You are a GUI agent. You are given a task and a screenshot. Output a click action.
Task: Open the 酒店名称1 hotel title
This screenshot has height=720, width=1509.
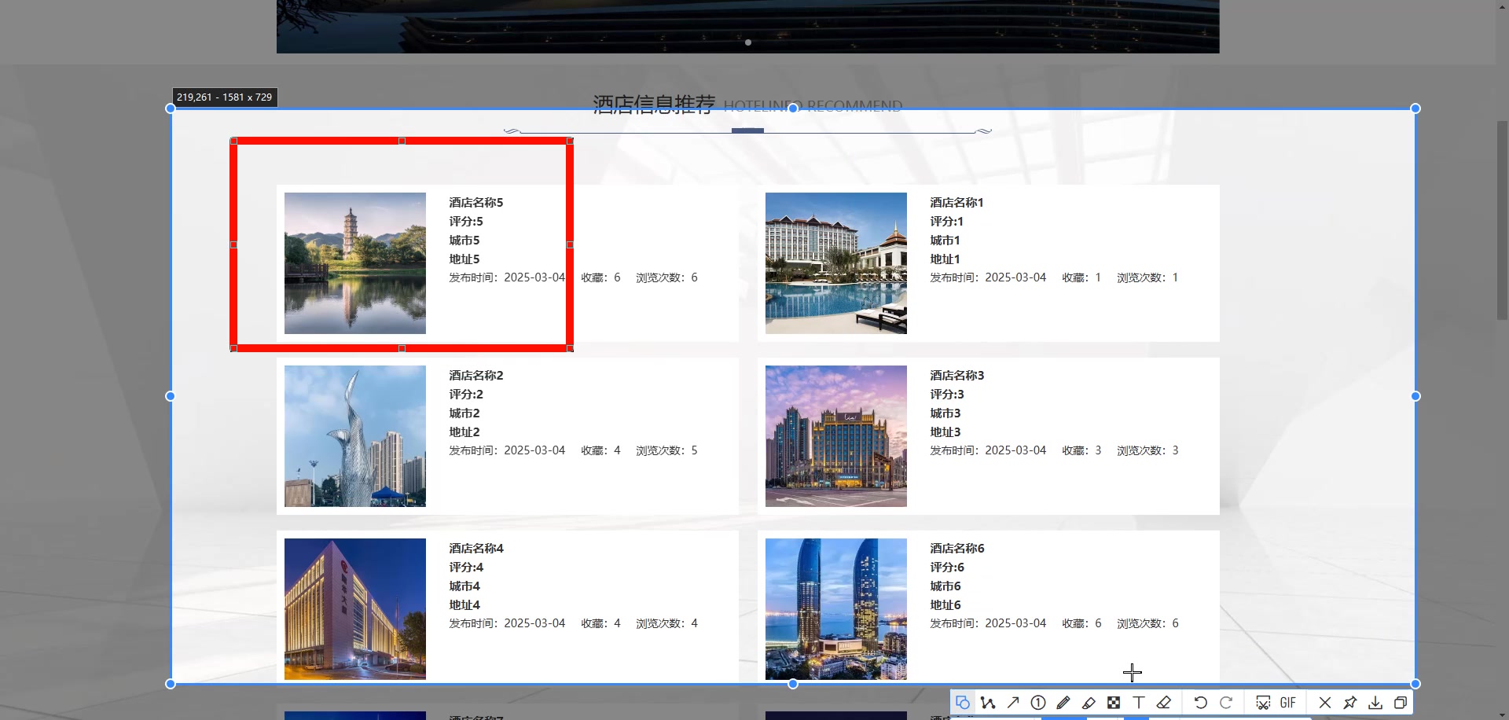coord(957,203)
